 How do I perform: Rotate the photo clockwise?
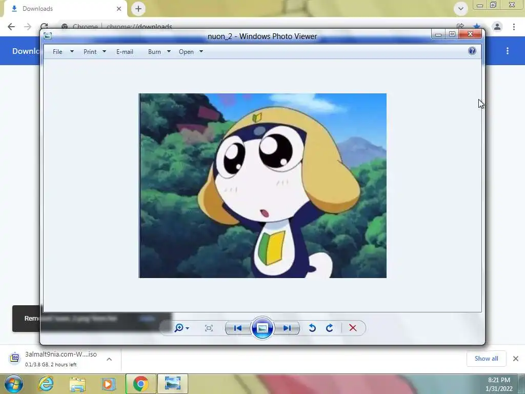(330, 328)
